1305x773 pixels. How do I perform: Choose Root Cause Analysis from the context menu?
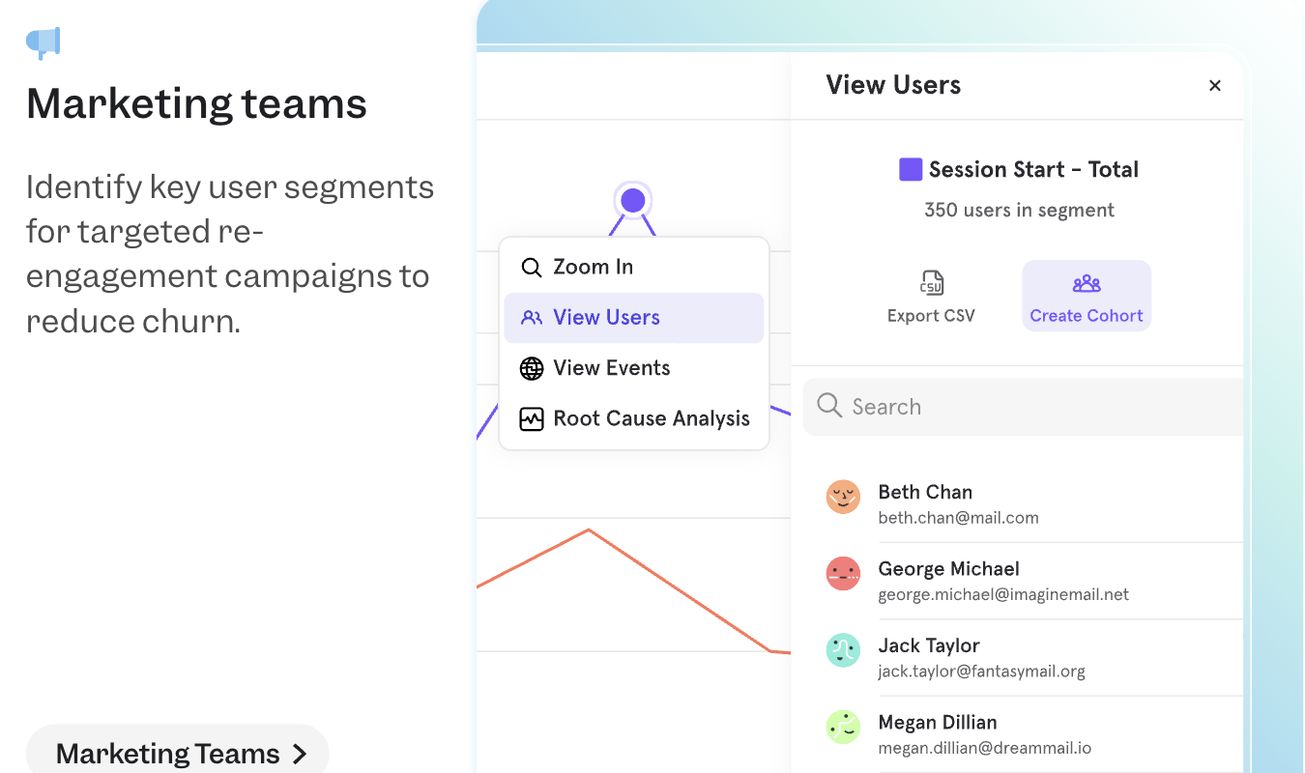tap(652, 418)
